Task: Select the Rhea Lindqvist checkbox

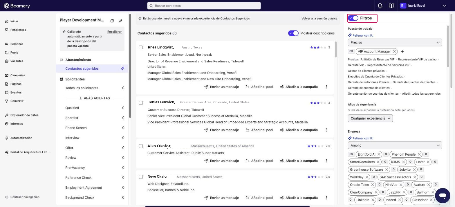Action: point(141,47)
